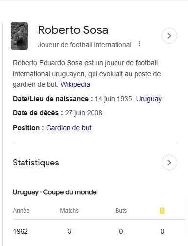This screenshot has width=188, height=246.
Task: Click the arrow button beside Roberto Sosa
Action: pyautogui.click(x=169, y=36)
